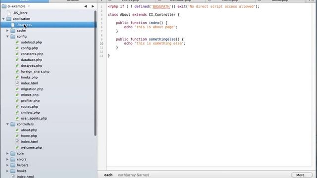Click class About extends CI_Controller line

coord(144,14)
